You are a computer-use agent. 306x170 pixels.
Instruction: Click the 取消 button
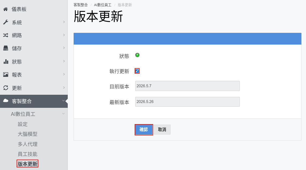[162, 129]
